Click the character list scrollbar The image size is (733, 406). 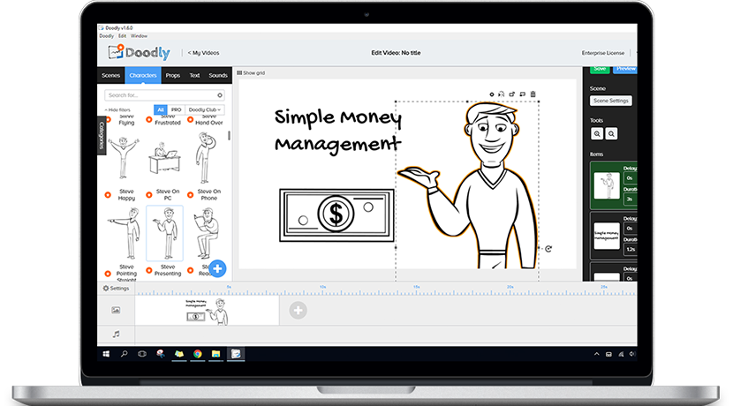click(229, 136)
